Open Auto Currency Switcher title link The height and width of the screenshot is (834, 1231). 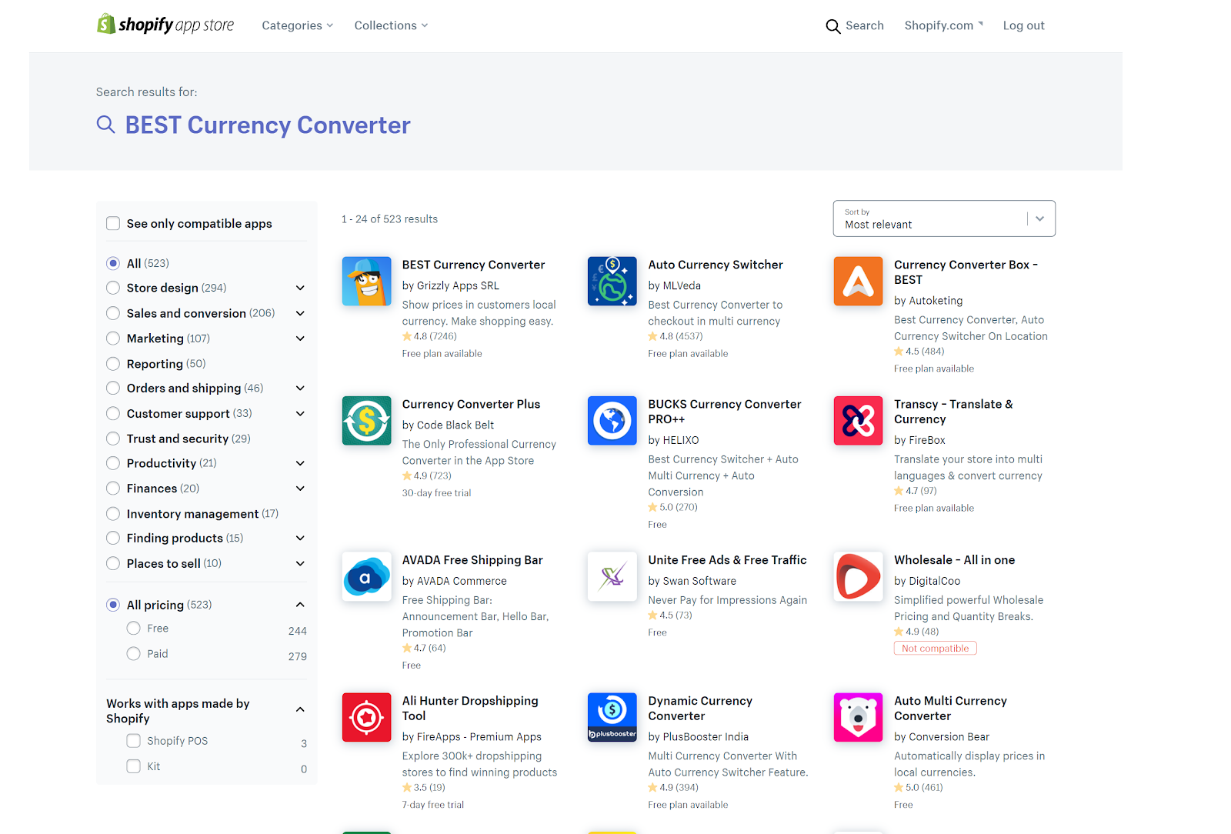(x=716, y=265)
